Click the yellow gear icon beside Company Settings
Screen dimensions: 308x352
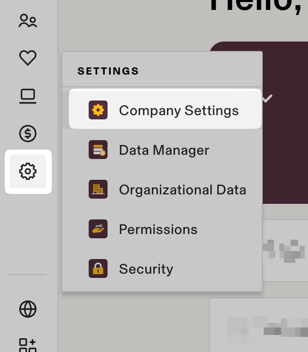click(98, 110)
